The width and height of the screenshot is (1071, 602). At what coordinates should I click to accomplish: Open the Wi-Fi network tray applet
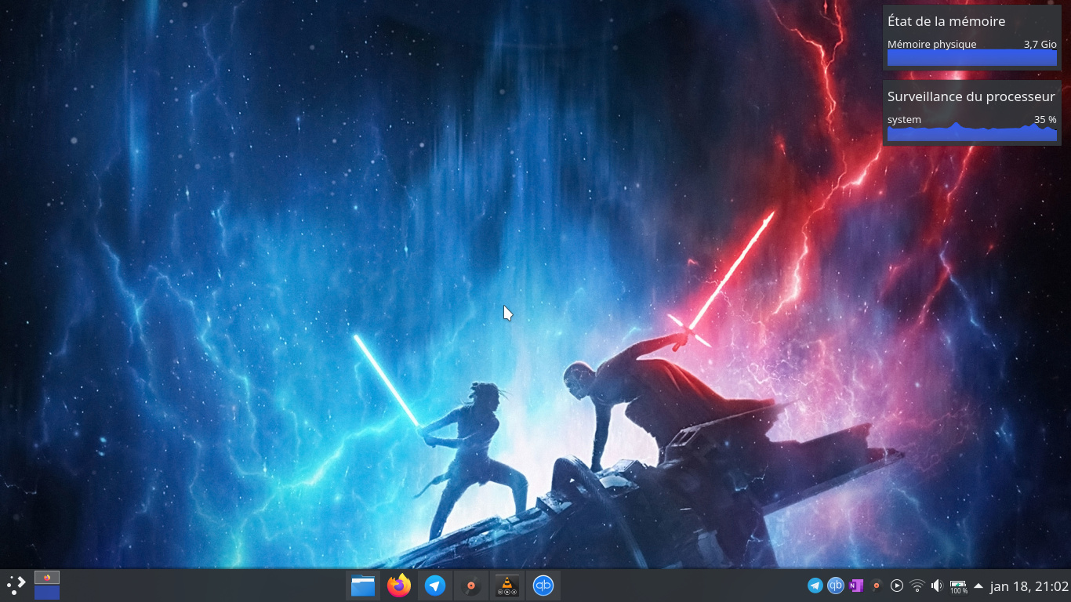click(x=917, y=586)
